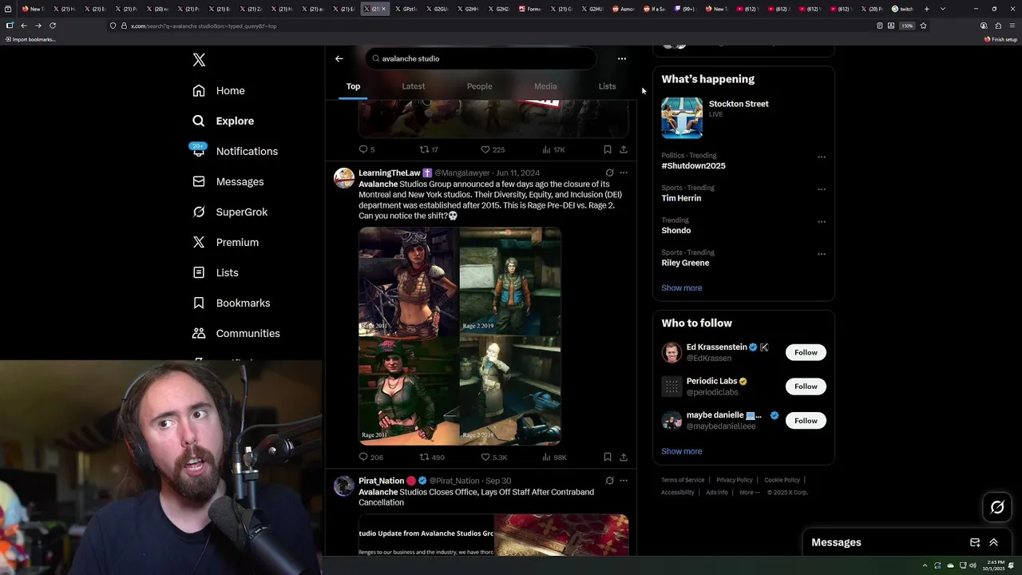Open the LearningTheLaw profile name
This screenshot has width=1022, height=575.
390,172
